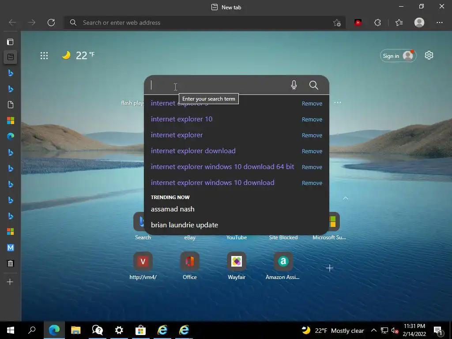The height and width of the screenshot is (339, 452).
Task: Open the network status tray icon
Action: click(x=384, y=330)
